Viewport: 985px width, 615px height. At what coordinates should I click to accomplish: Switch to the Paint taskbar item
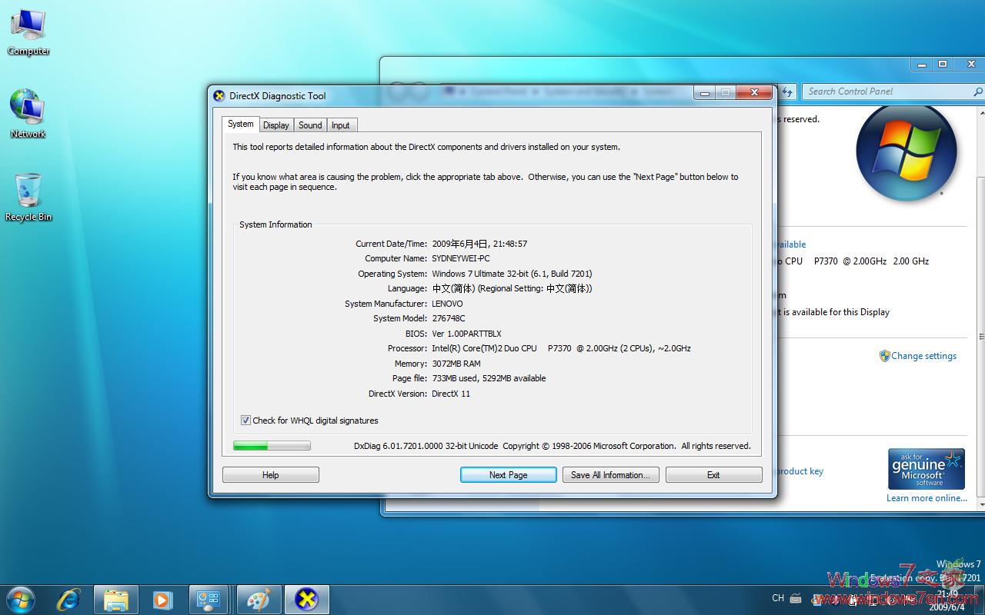259,600
